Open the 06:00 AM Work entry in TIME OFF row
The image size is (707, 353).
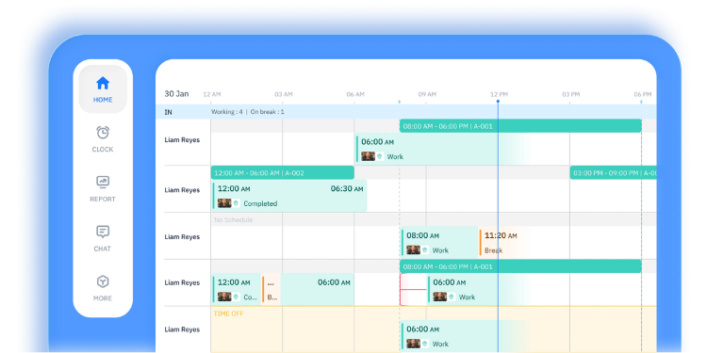tap(465, 336)
